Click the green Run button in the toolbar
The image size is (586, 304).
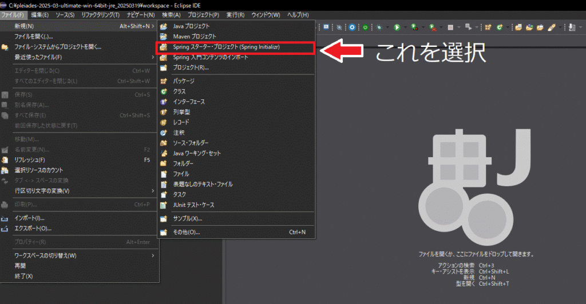pyautogui.click(x=397, y=27)
